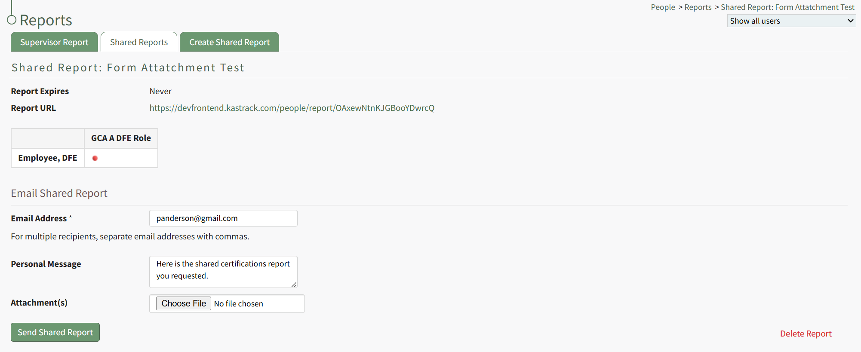Click the red Delete Report link
The height and width of the screenshot is (352, 861).
[806, 334]
